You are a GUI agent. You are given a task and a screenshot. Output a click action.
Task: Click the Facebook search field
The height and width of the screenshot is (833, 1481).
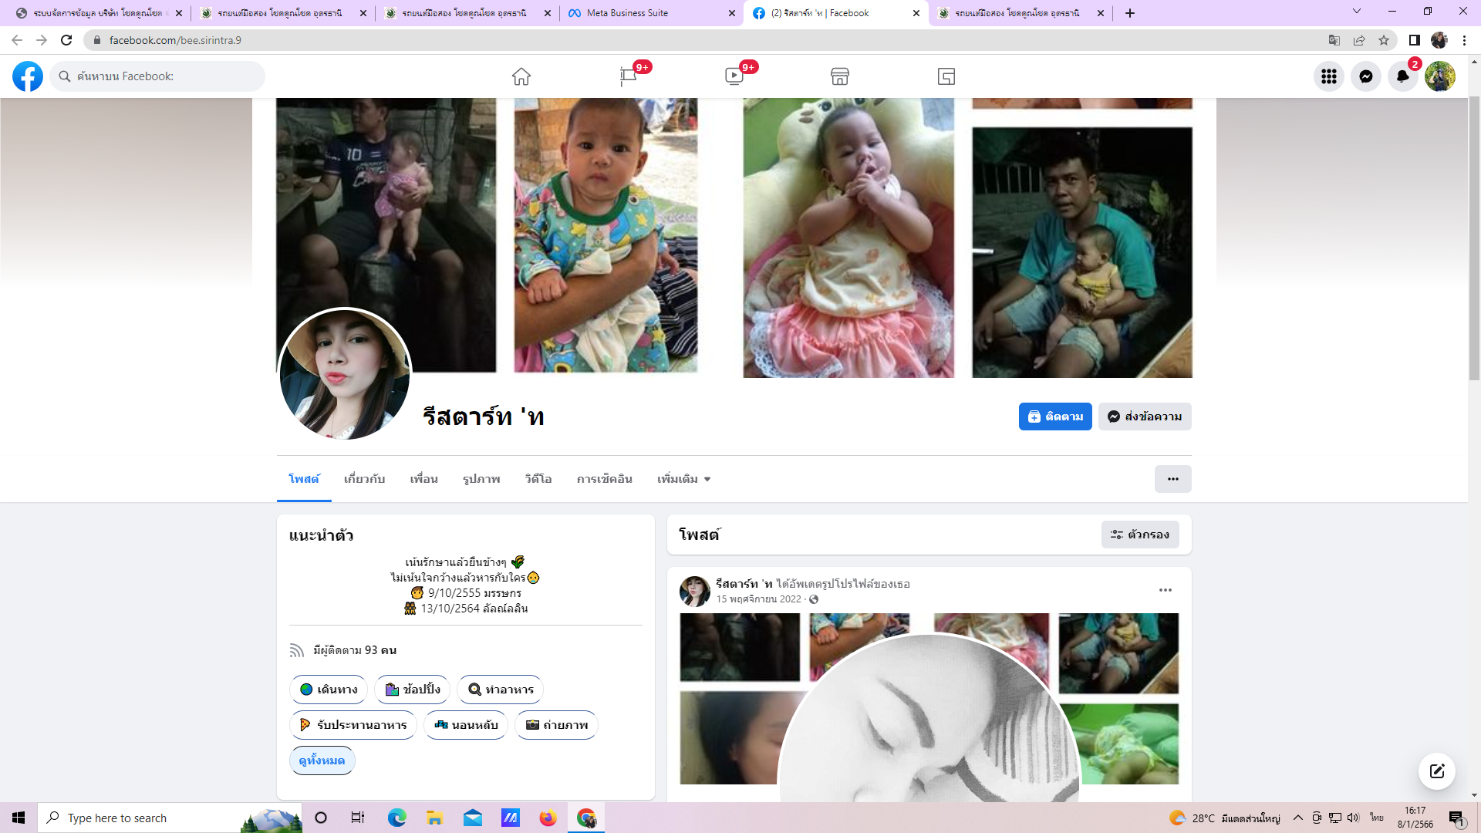click(158, 76)
